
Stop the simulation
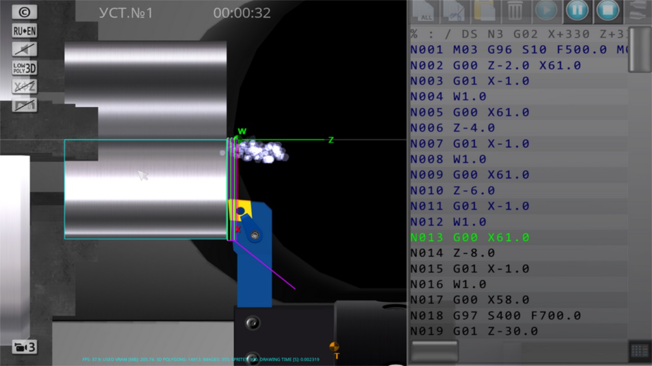pos(608,11)
